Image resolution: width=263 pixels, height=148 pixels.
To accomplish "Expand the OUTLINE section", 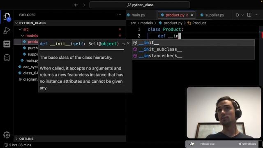I will (69, 139).
